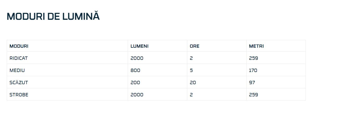Click the SCĂZUT mode cell
The height and width of the screenshot is (122, 341).
click(x=19, y=83)
